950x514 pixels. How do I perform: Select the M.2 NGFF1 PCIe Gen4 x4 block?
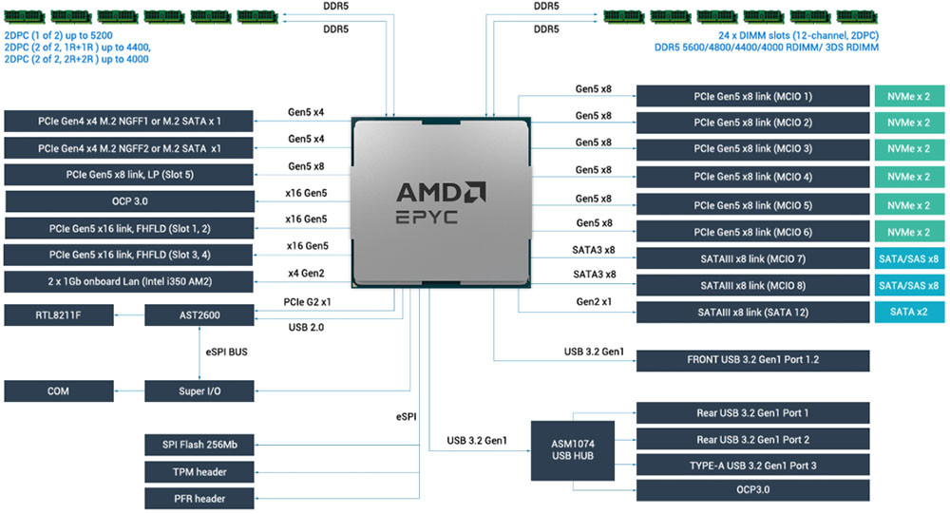pyautogui.click(x=128, y=122)
